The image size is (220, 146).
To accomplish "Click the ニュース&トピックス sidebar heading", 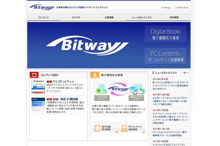I will [x=166, y=73].
